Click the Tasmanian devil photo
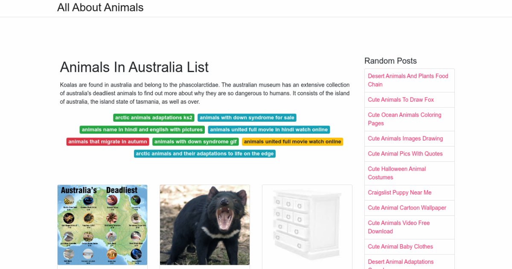512x269 pixels. point(205,225)
